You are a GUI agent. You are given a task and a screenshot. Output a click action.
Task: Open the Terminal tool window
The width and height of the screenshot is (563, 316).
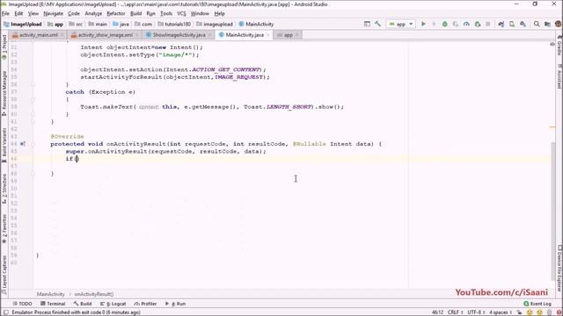pyautogui.click(x=53, y=304)
